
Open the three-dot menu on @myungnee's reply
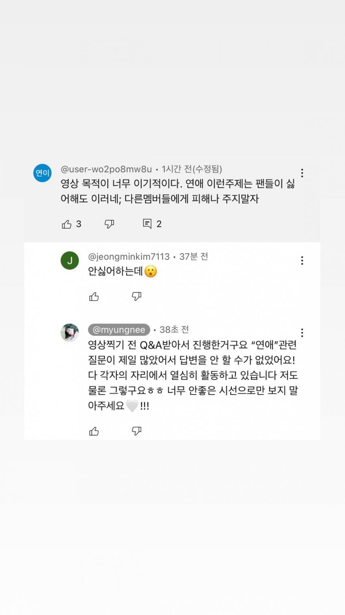[302, 333]
